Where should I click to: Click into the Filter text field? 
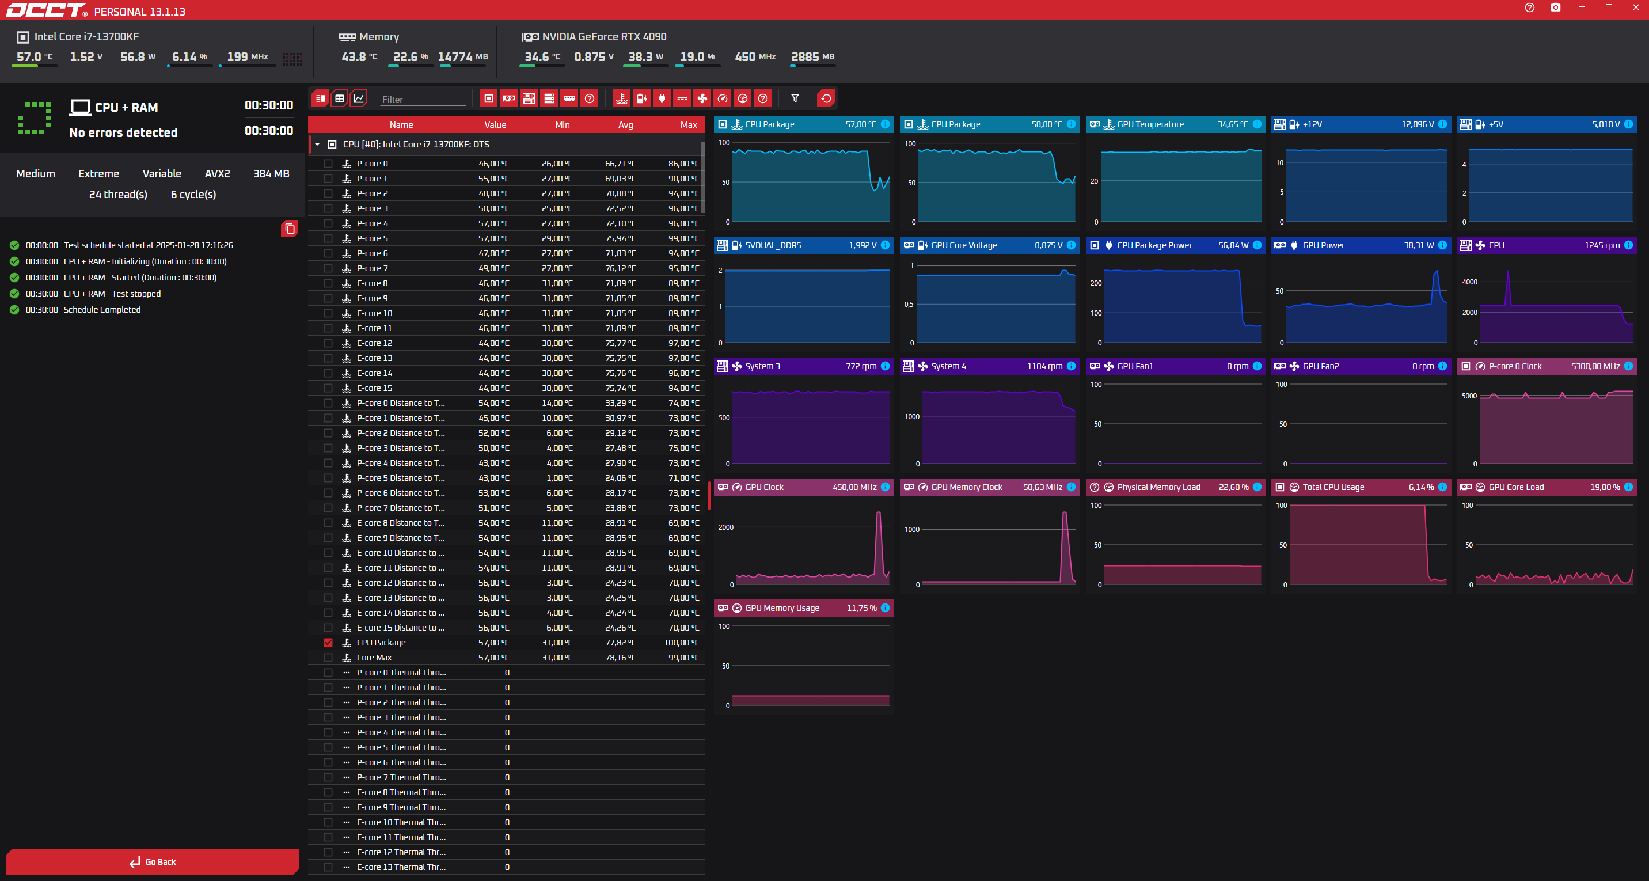click(x=423, y=99)
